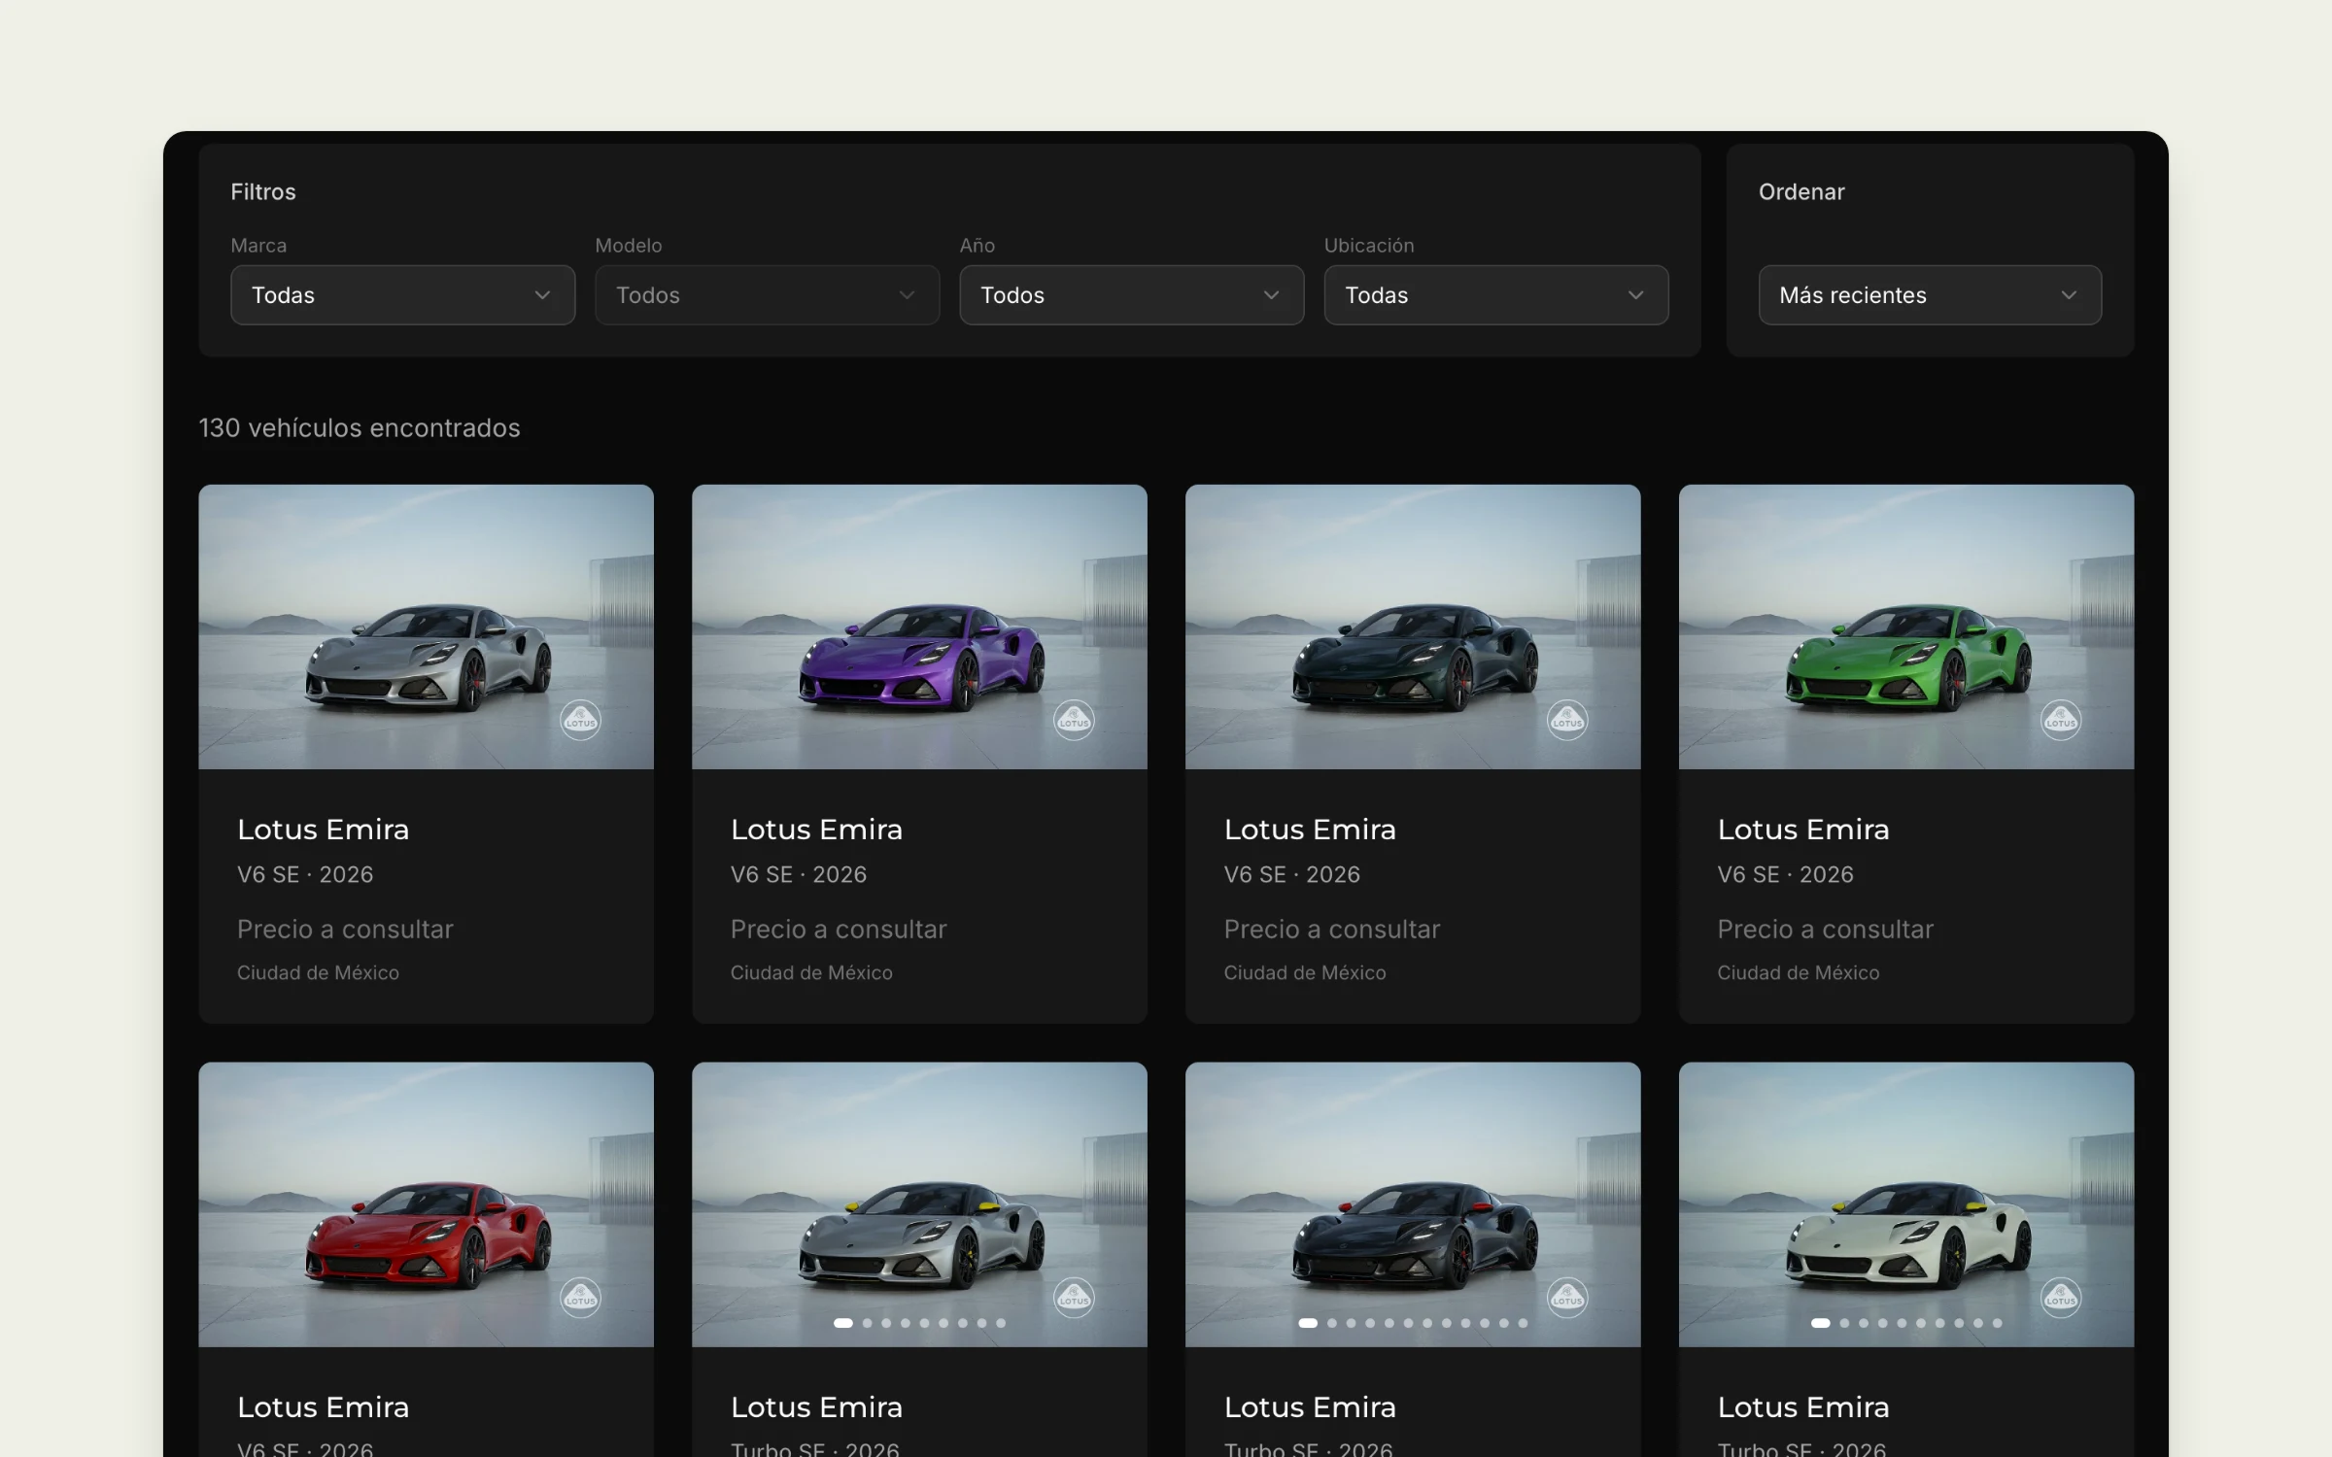Screen dimensions: 2332x1457
Task: Click 'Precio a consultar' on the silver V6 card
Action: pyautogui.click(x=345, y=930)
